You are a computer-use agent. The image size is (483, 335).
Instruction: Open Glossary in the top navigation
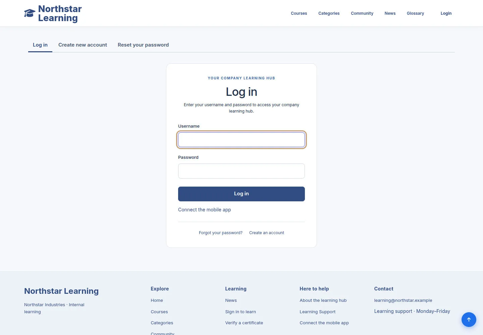pyautogui.click(x=415, y=13)
